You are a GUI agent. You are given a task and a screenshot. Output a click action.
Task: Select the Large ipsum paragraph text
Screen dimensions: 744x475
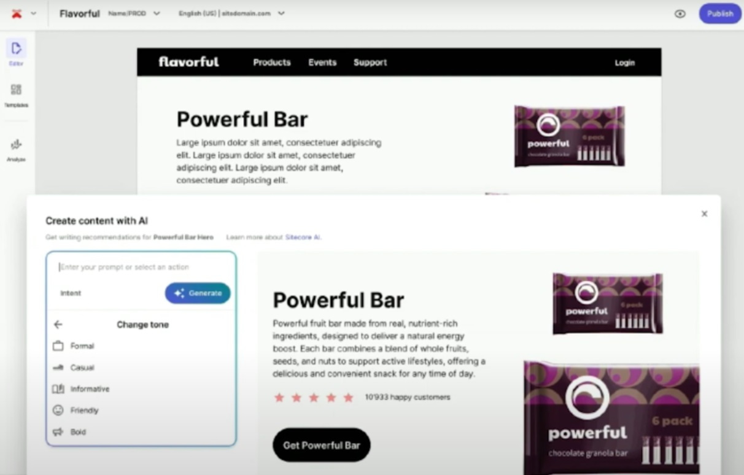click(x=279, y=161)
